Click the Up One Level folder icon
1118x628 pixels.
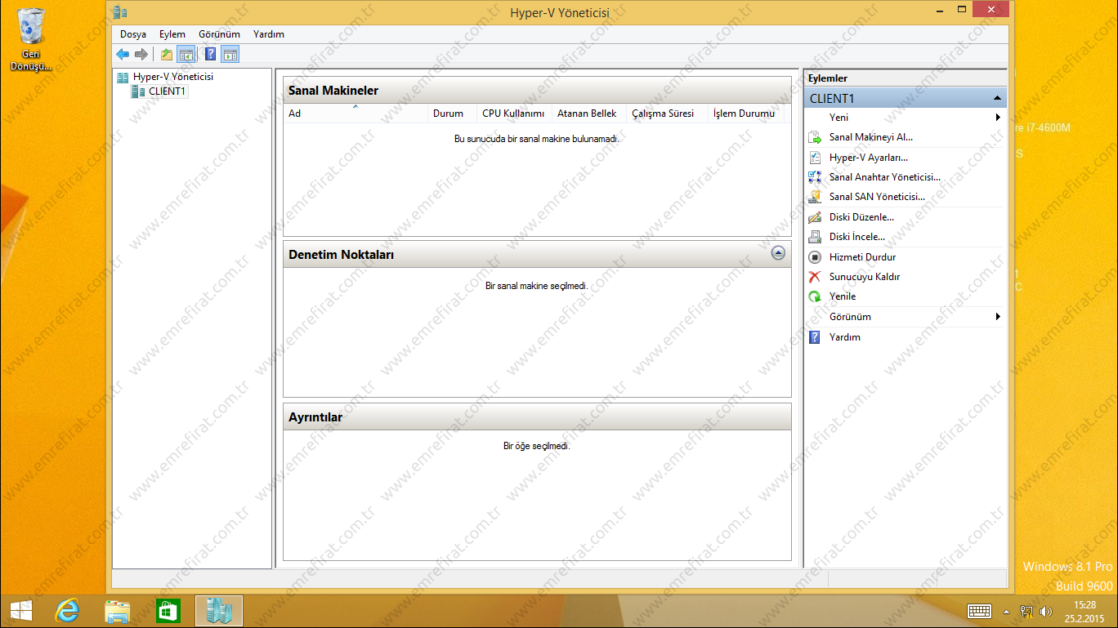[x=167, y=55]
